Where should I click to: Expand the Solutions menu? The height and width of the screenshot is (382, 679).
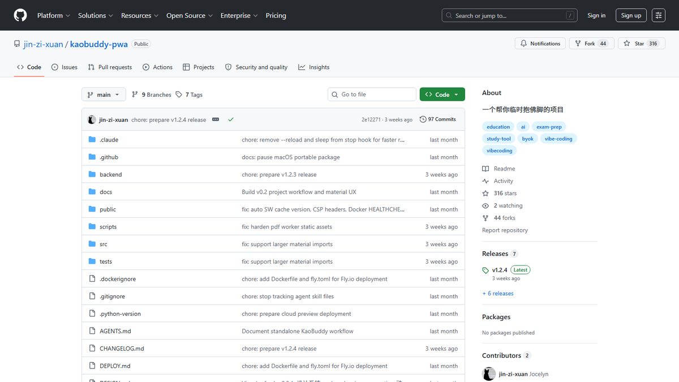(x=96, y=15)
